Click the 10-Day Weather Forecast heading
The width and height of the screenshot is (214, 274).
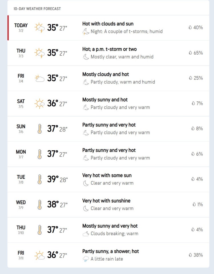(x=37, y=9)
